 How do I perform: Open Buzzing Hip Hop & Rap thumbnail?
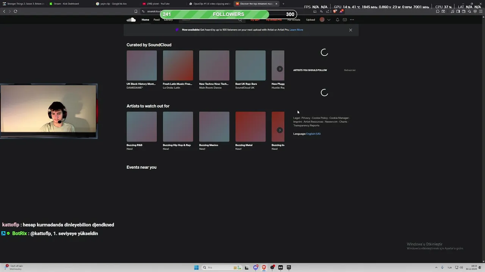click(x=178, y=127)
